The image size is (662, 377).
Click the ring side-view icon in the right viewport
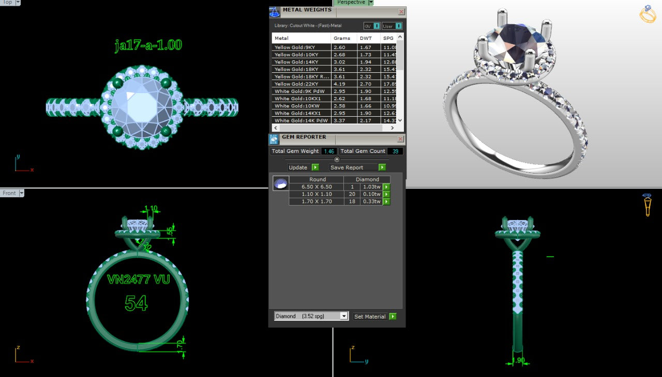(647, 205)
